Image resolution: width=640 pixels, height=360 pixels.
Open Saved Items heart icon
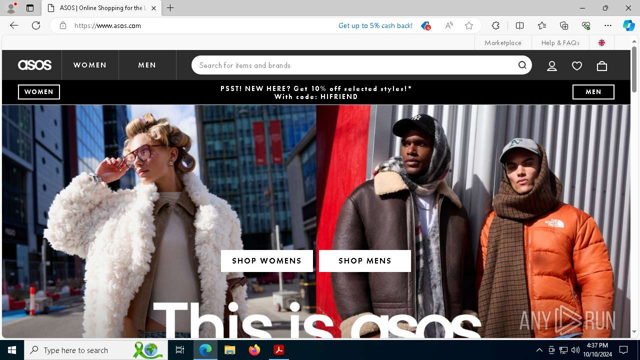click(x=577, y=65)
